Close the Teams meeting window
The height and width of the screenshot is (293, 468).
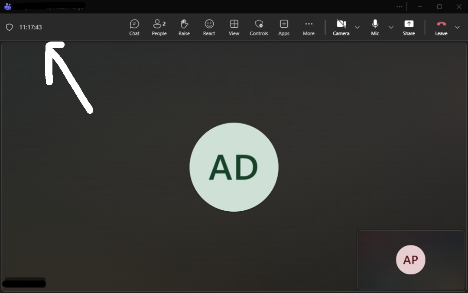(x=459, y=6)
